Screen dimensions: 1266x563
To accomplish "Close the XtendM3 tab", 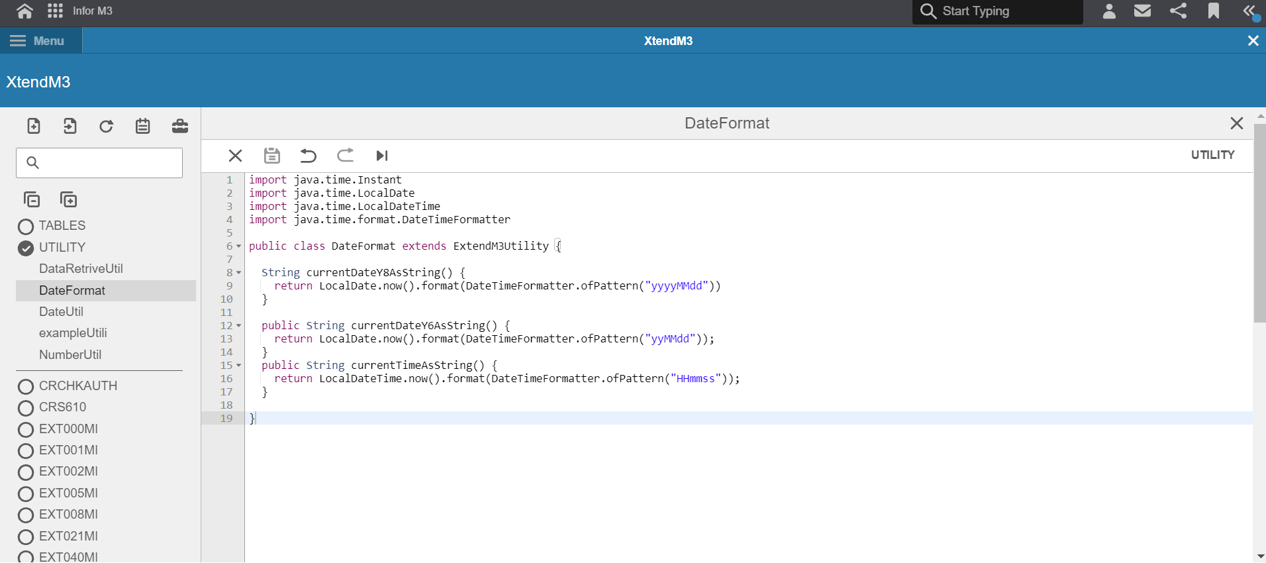I will 1253,40.
